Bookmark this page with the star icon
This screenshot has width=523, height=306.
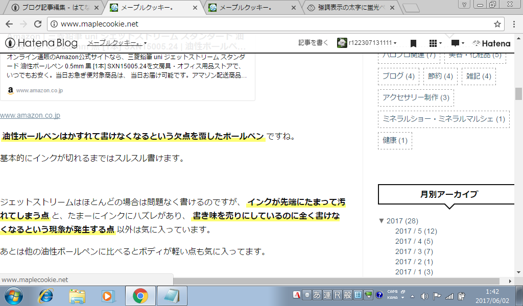pyautogui.click(x=497, y=24)
